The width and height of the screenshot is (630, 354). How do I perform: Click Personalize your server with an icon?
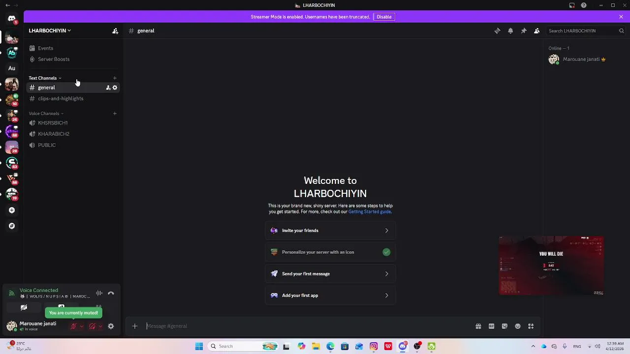click(330, 252)
